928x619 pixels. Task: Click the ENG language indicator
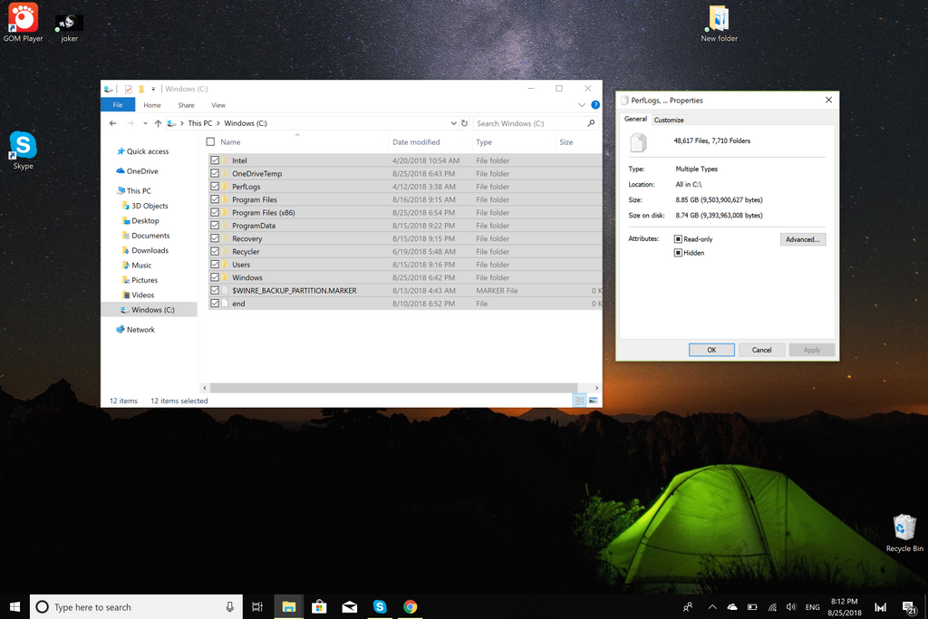click(x=813, y=606)
